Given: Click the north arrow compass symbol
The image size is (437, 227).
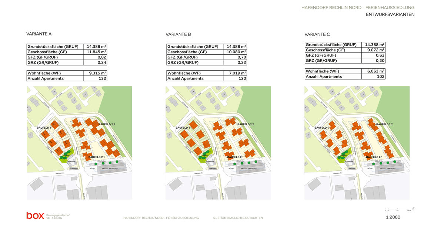Looking at the screenshot, I should pyautogui.click(x=414, y=209).
